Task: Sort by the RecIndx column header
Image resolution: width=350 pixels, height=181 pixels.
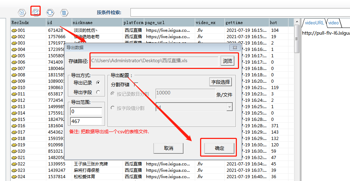Action: point(28,23)
